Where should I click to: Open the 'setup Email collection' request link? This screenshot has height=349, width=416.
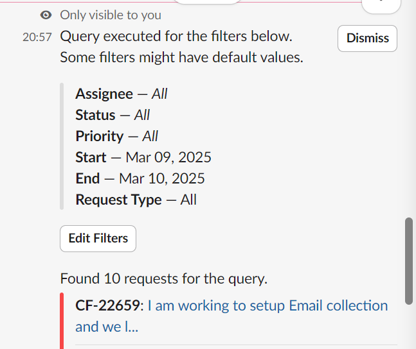click(267, 305)
